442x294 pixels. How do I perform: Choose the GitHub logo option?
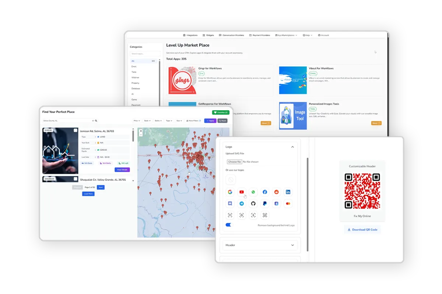coord(253,203)
